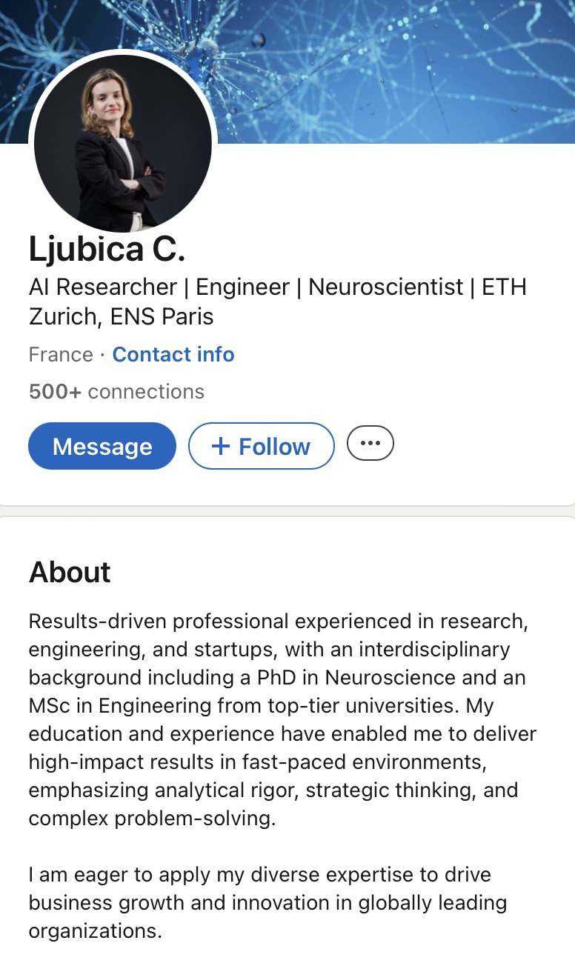Viewport: 575px width, 966px height.
Task: Select the About section heading
Action: click(70, 572)
